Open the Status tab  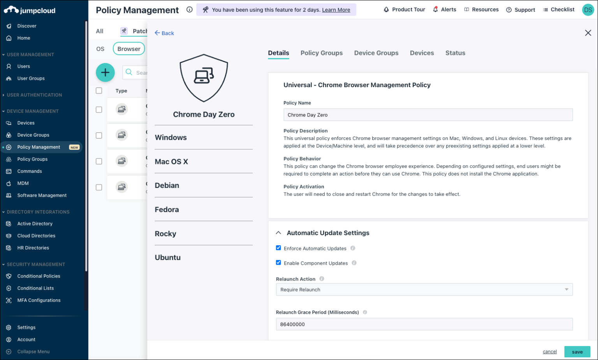455,53
